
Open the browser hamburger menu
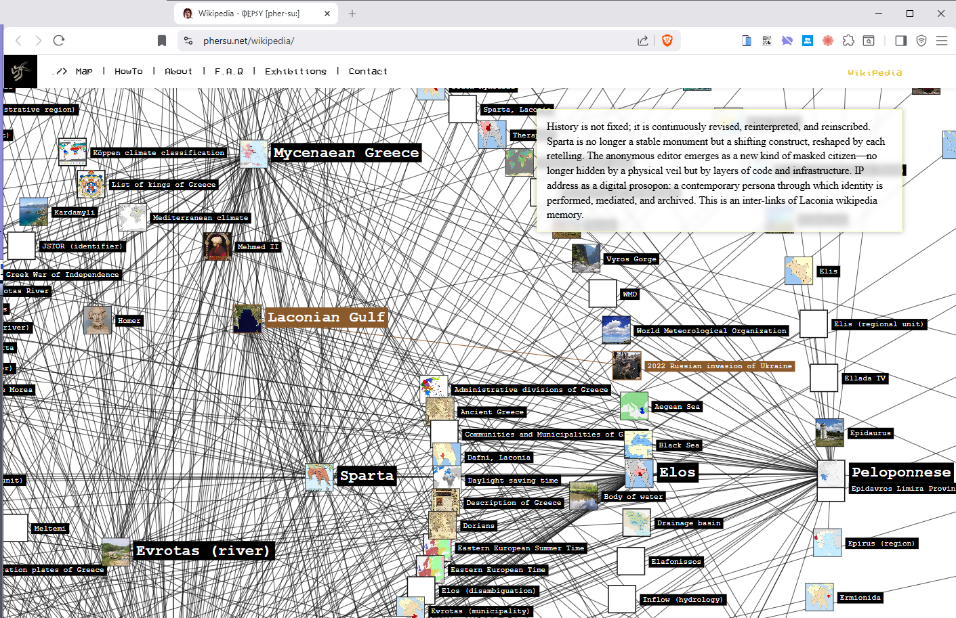click(x=942, y=41)
